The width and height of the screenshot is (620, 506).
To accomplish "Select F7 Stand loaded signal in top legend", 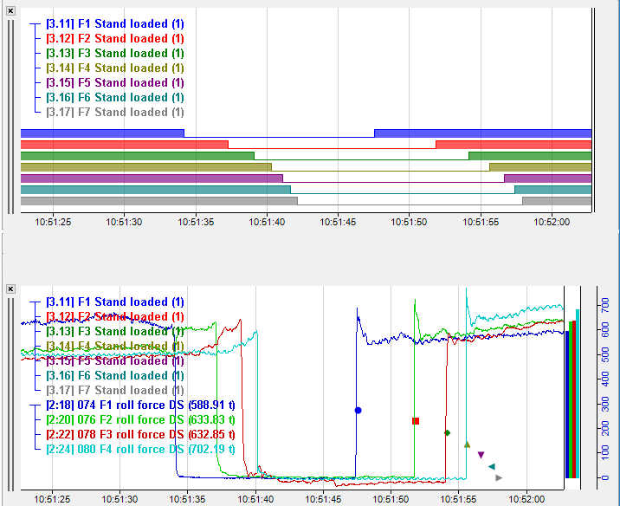I will (114, 112).
